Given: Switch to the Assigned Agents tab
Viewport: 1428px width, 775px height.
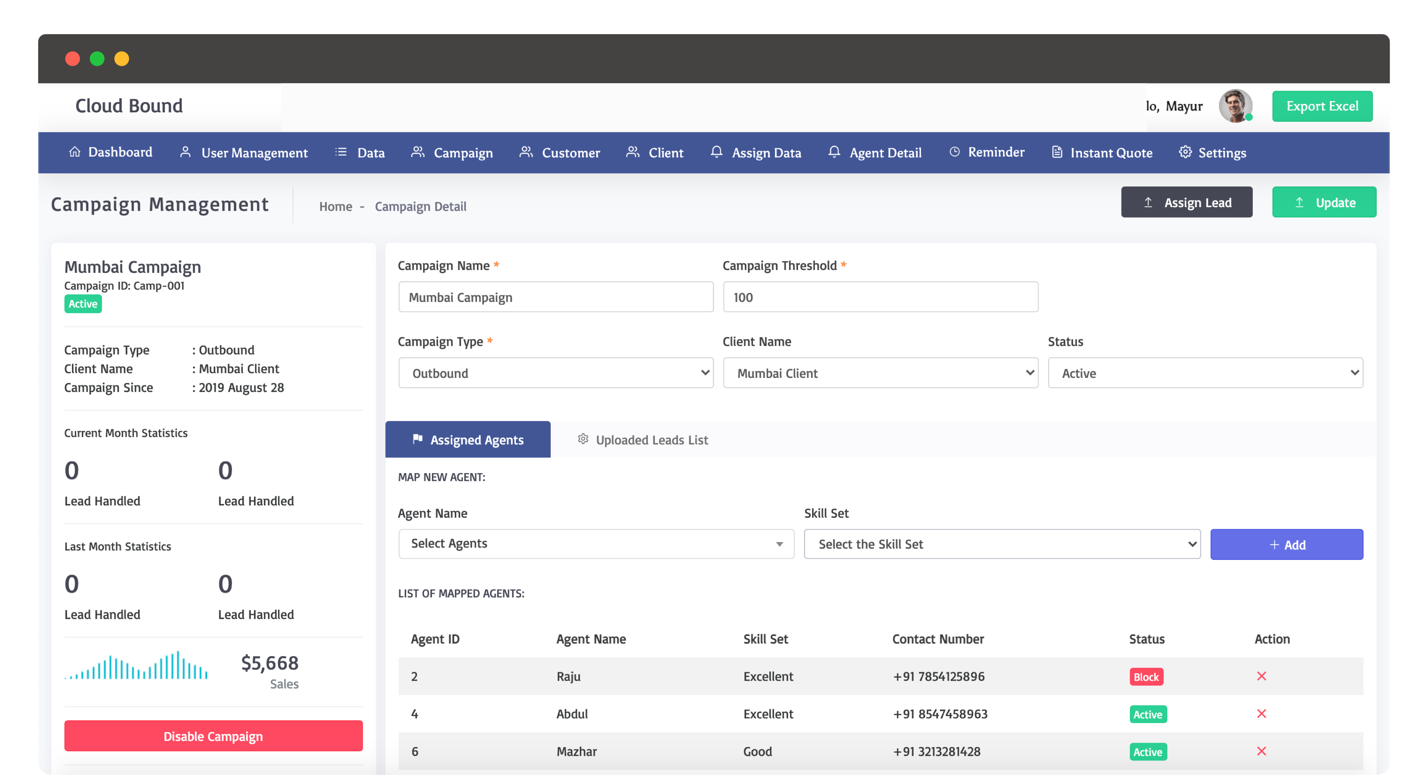Looking at the screenshot, I should pyautogui.click(x=468, y=439).
